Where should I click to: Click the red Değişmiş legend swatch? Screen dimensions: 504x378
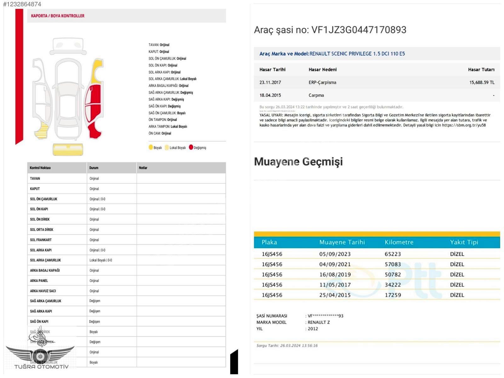[191, 147]
